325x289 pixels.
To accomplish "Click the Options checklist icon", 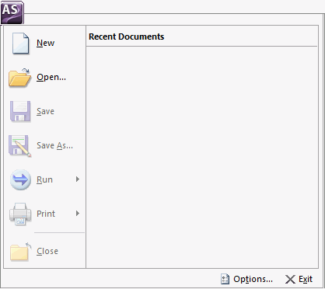I will [225, 279].
